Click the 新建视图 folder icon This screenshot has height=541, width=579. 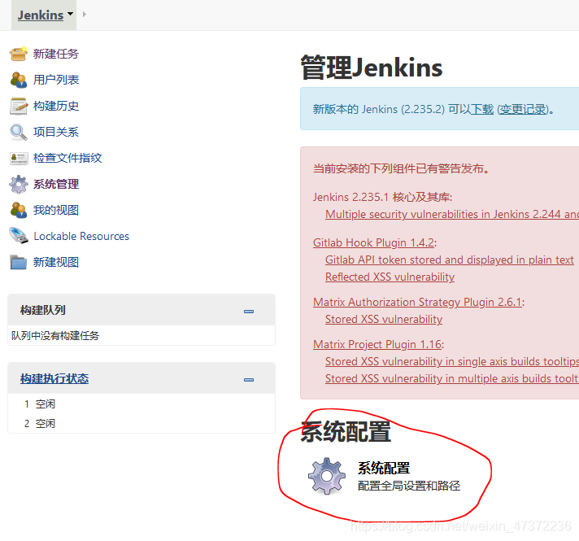(19, 263)
